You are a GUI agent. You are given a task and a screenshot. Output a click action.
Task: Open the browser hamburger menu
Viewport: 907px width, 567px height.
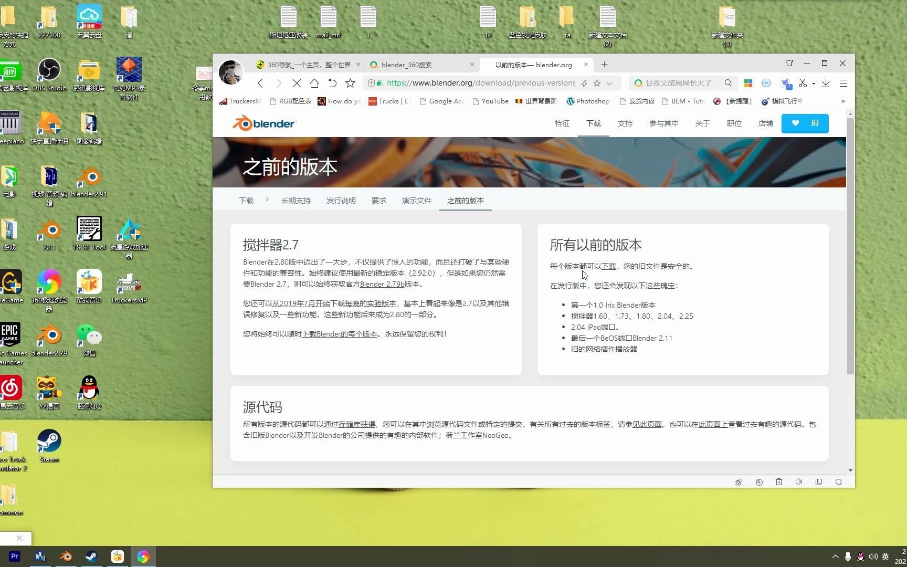click(843, 83)
